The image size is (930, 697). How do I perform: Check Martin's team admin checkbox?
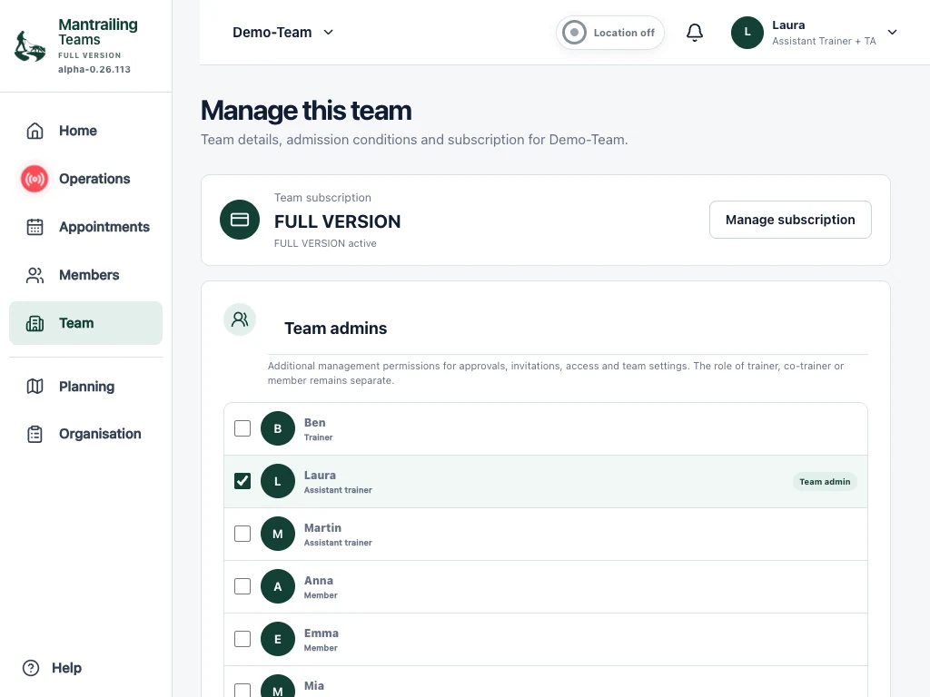242,534
